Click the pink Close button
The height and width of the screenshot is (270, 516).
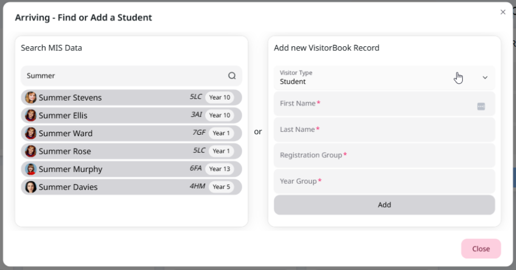tap(481, 249)
